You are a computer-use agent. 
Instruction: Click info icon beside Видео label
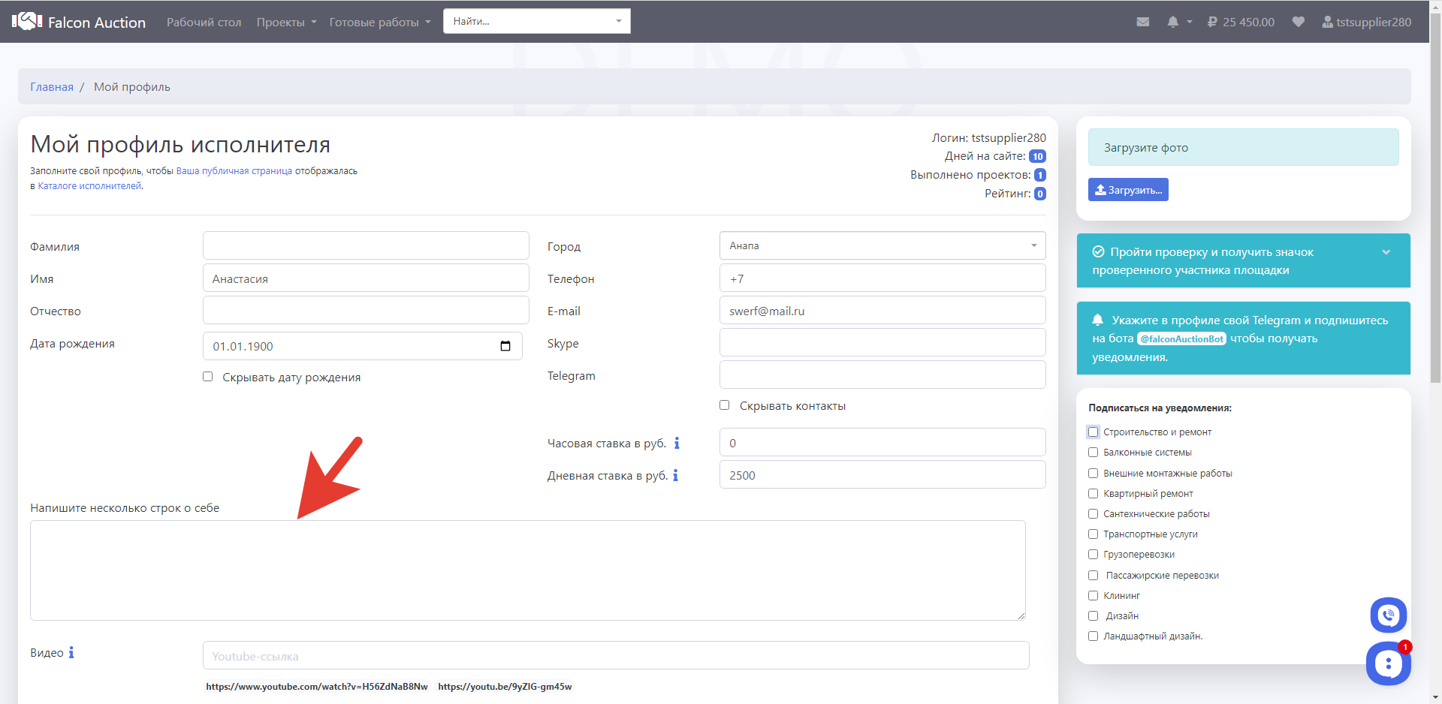coord(71,652)
